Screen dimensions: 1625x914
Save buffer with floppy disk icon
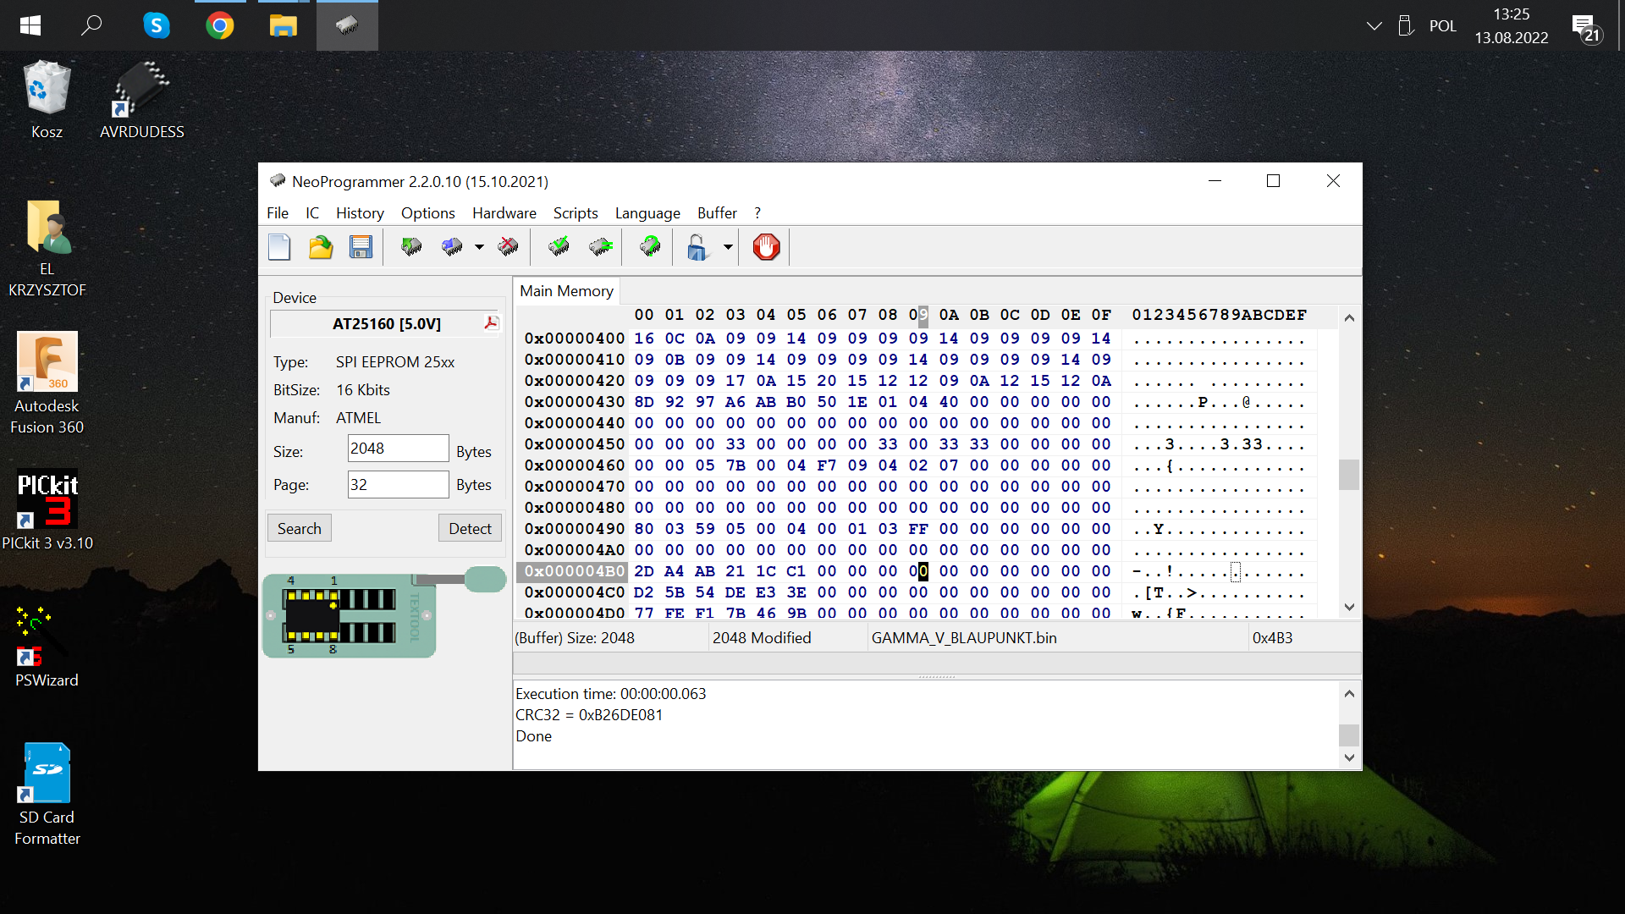(361, 247)
